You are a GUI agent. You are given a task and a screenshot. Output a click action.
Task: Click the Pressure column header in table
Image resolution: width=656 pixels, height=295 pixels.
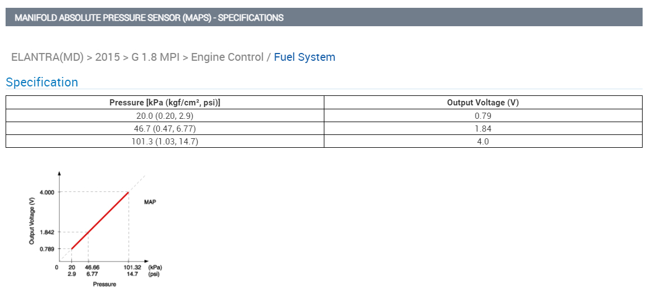pyautogui.click(x=165, y=103)
